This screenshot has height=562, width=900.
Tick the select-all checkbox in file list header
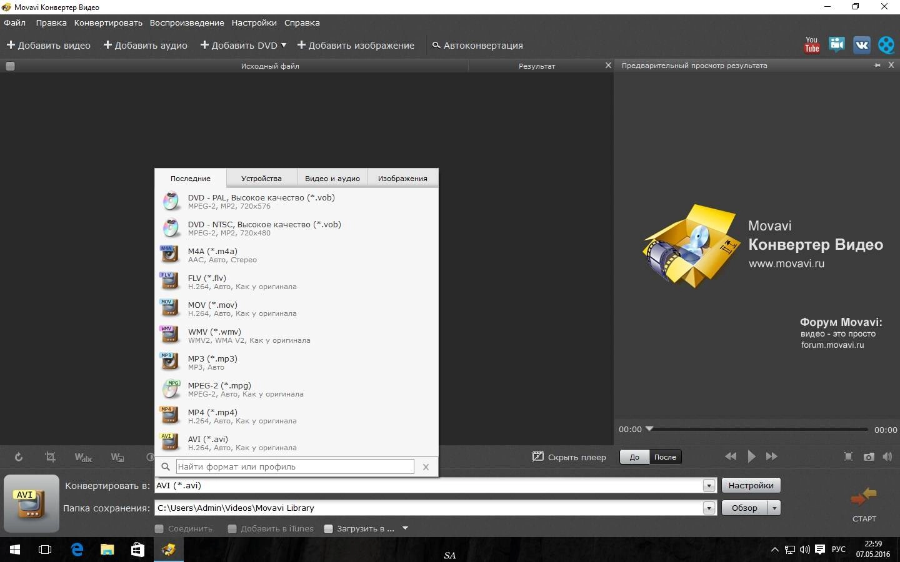(10, 66)
